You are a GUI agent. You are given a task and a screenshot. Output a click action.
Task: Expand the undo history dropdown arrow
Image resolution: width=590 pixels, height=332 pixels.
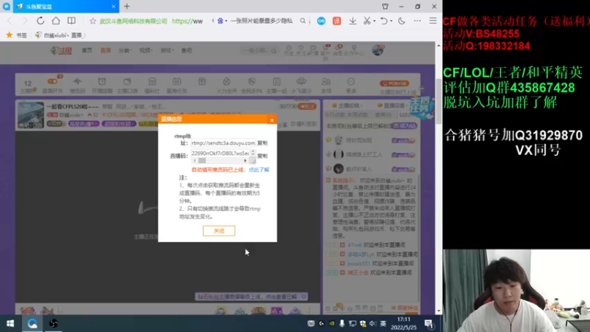392,21
